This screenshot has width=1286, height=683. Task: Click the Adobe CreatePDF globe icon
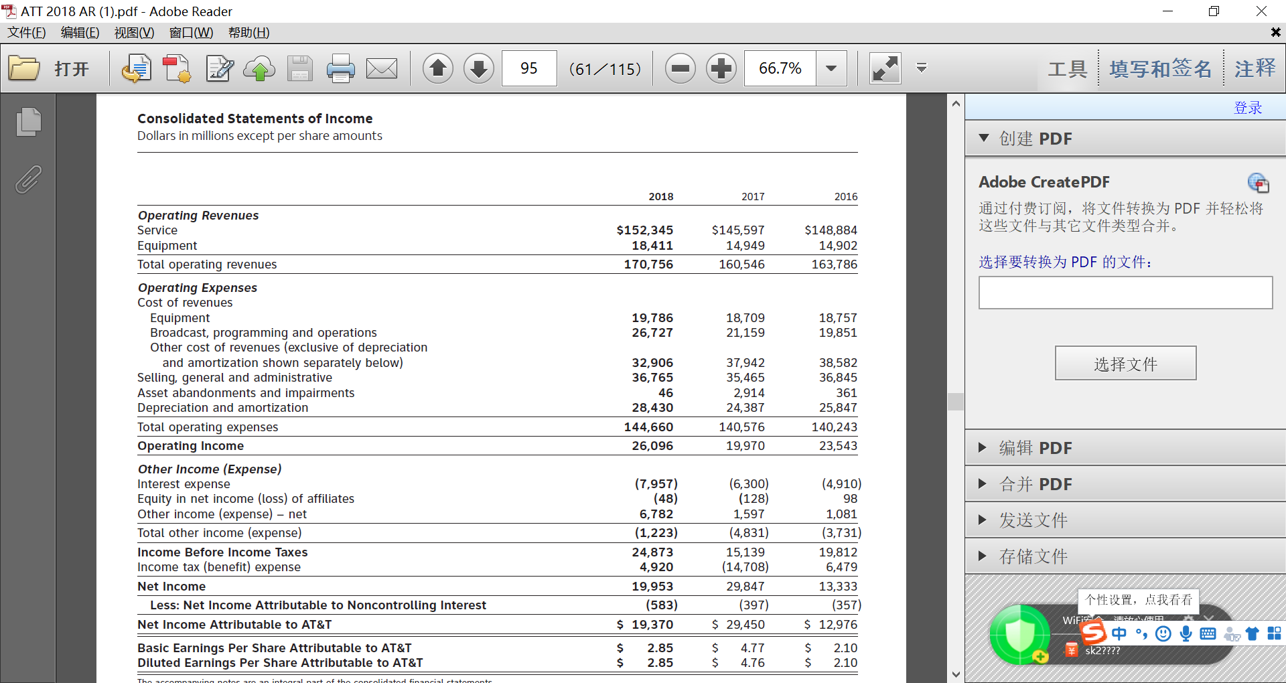tap(1259, 182)
